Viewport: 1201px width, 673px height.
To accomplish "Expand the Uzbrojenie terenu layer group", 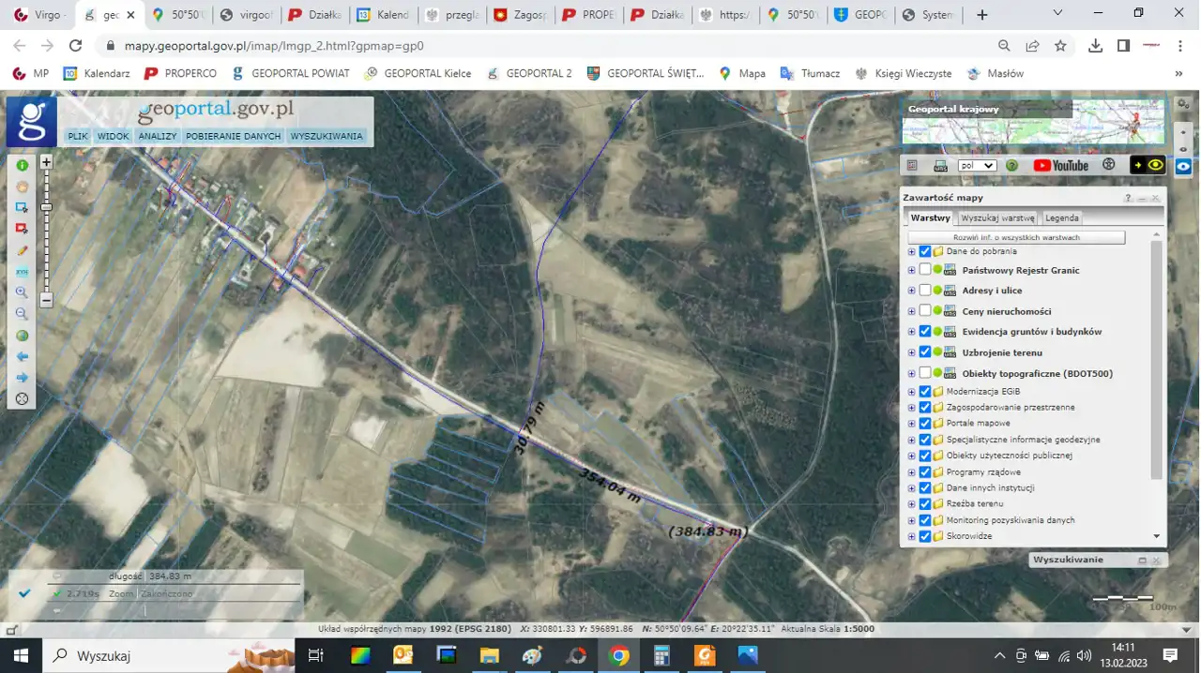I will pyautogui.click(x=911, y=352).
